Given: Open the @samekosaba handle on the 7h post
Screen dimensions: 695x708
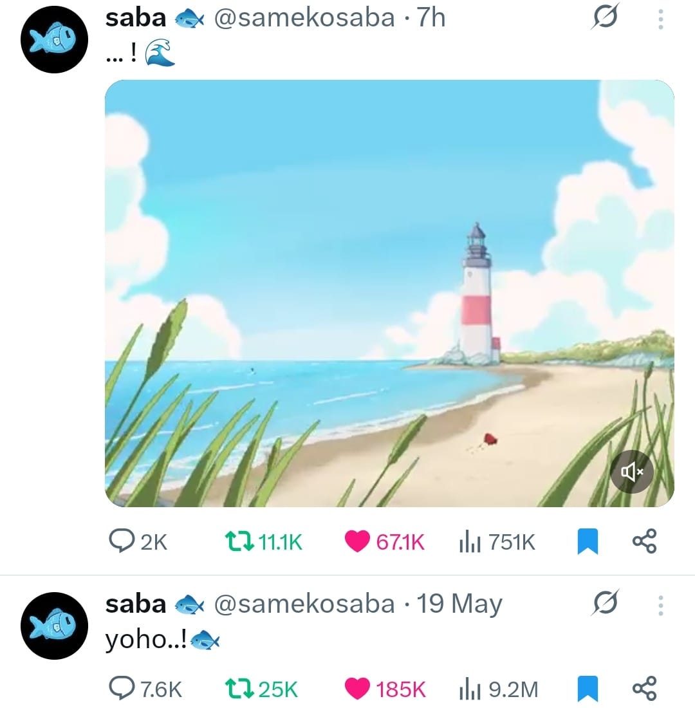Looking at the screenshot, I should point(304,18).
